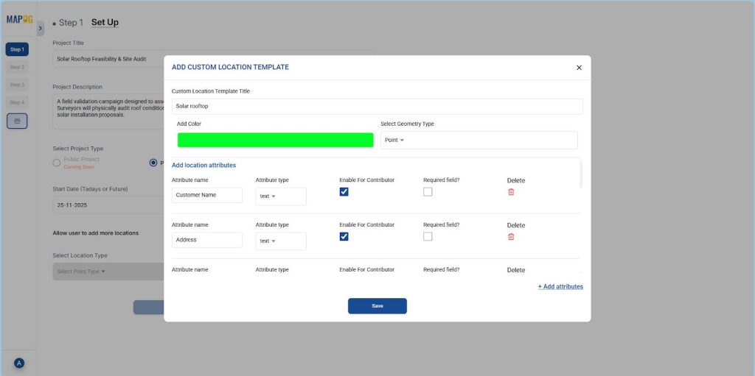This screenshot has width=755, height=376.
Task: Edit the Address attribute name field
Action: (207, 240)
